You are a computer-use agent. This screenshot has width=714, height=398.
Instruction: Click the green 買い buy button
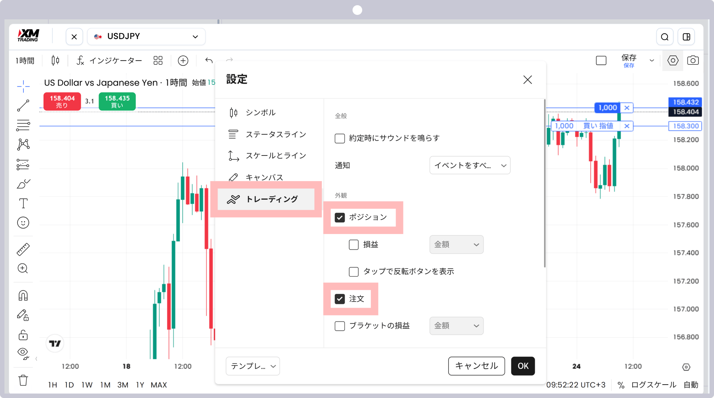pos(117,102)
